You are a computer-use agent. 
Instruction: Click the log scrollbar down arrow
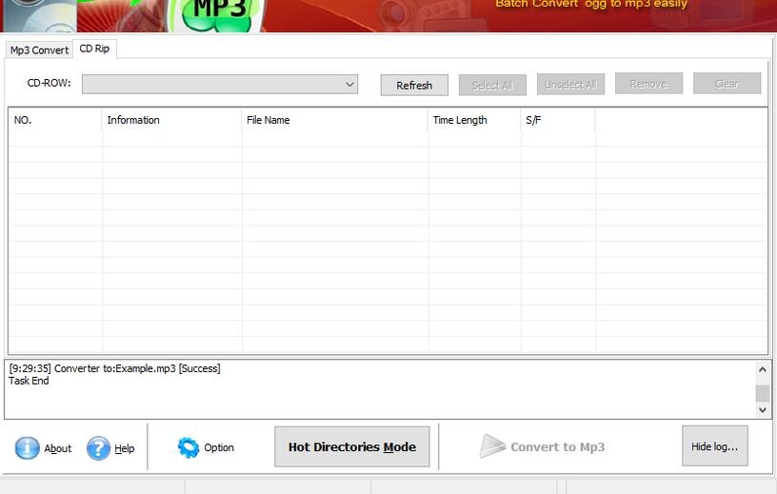[x=762, y=410]
